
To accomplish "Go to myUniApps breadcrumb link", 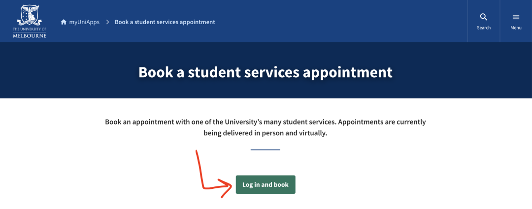I will click(84, 22).
